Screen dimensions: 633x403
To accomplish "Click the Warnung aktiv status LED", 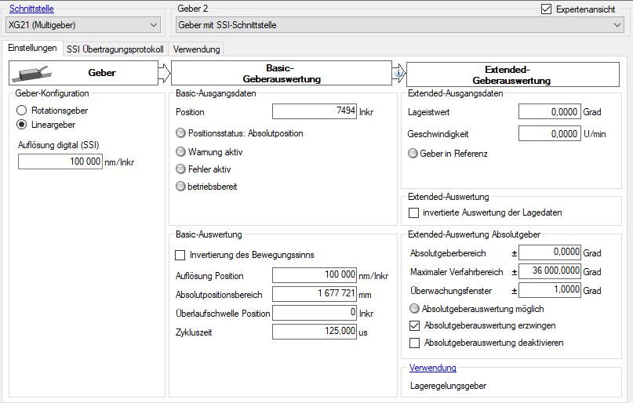I will click(181, 151).
